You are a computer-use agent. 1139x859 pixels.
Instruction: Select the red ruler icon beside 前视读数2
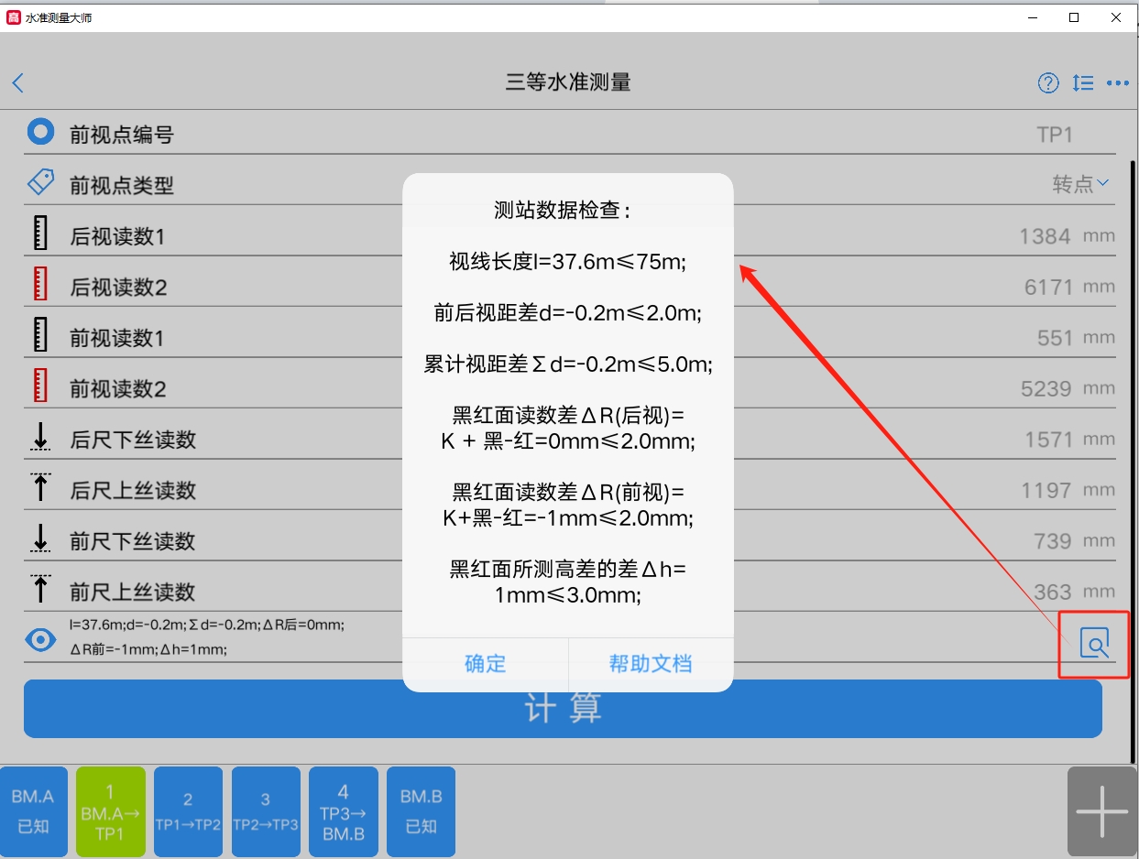[x=40, y=383]
